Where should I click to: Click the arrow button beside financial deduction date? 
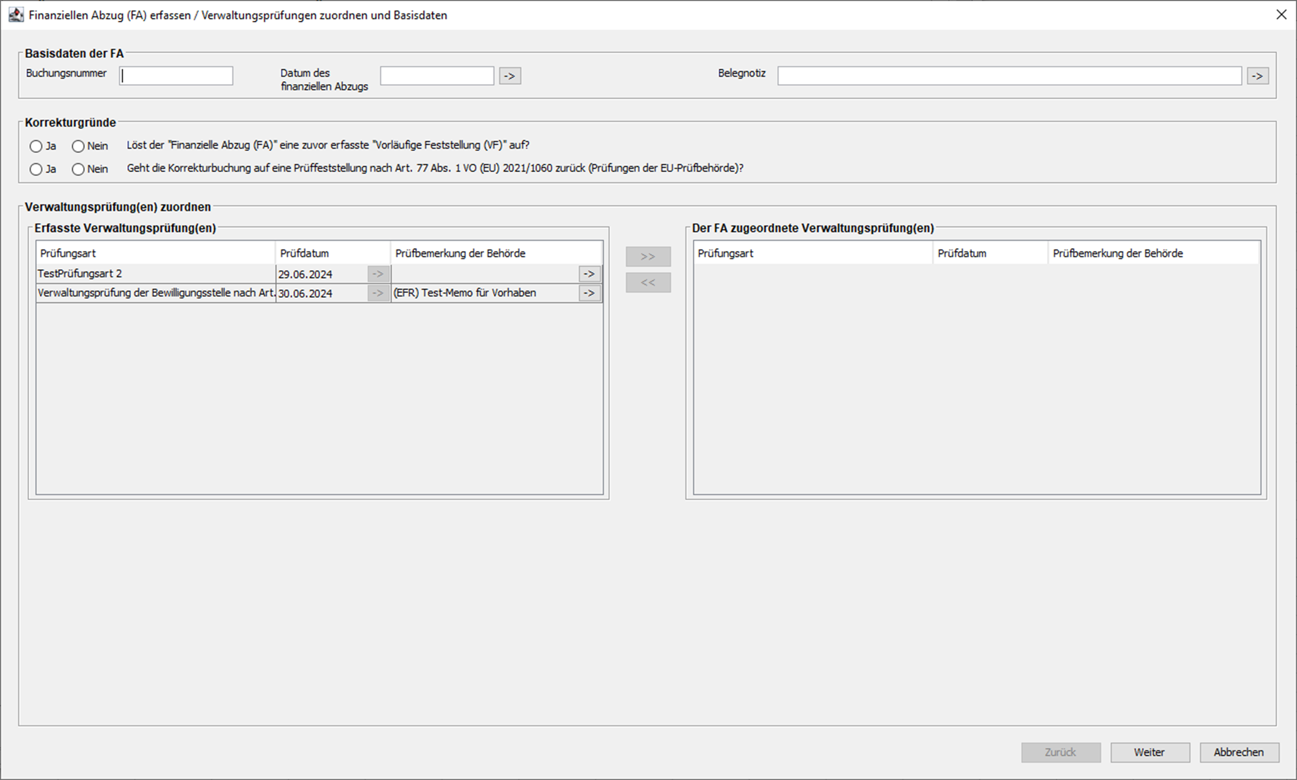tap(509, 76)
